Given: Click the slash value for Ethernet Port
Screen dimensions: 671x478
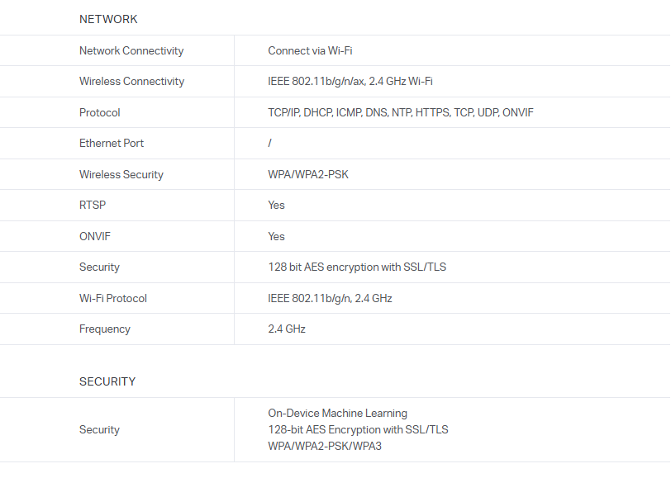Looking at the screenshot, I should tap(269, 143).
